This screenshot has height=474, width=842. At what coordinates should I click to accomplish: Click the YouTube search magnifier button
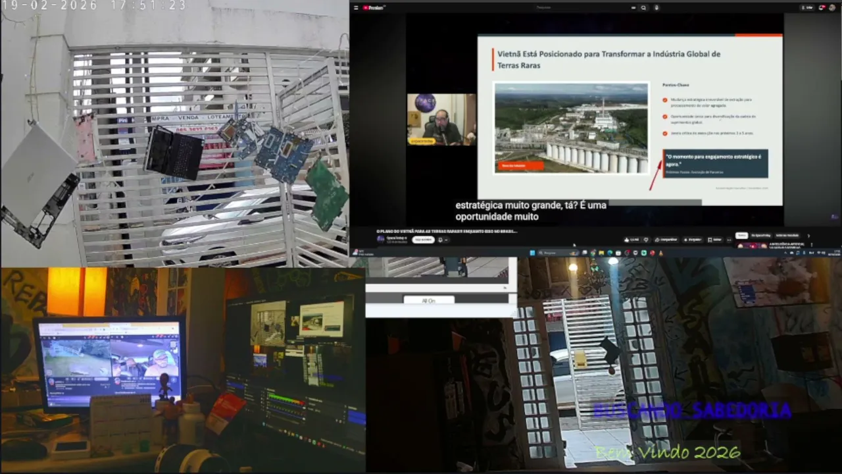(x=643, y=8)
